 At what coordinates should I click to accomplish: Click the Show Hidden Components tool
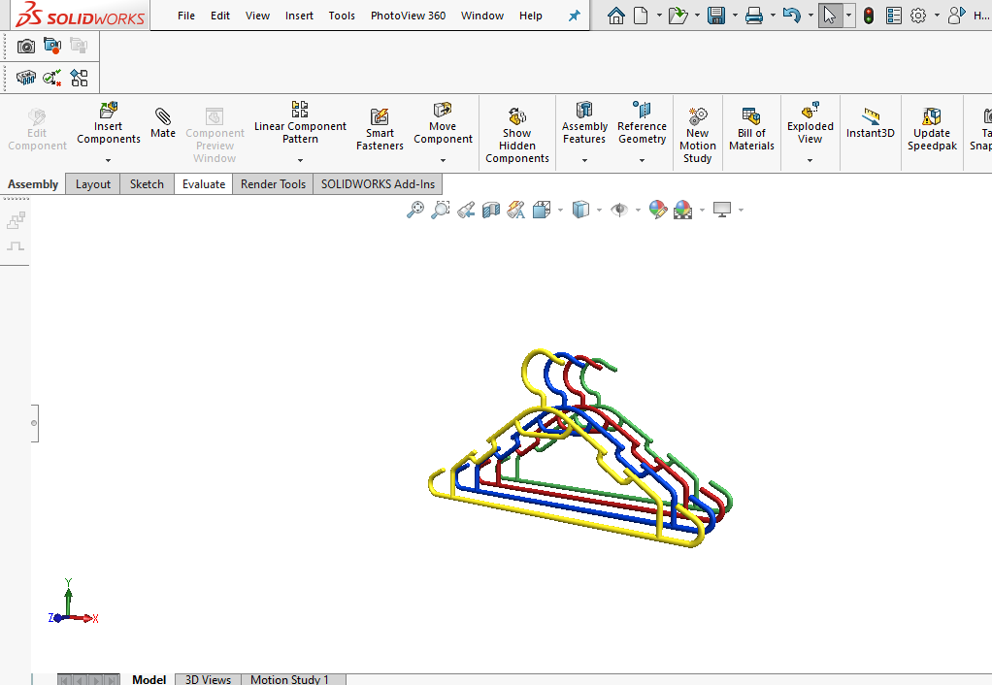coord(517,134)
